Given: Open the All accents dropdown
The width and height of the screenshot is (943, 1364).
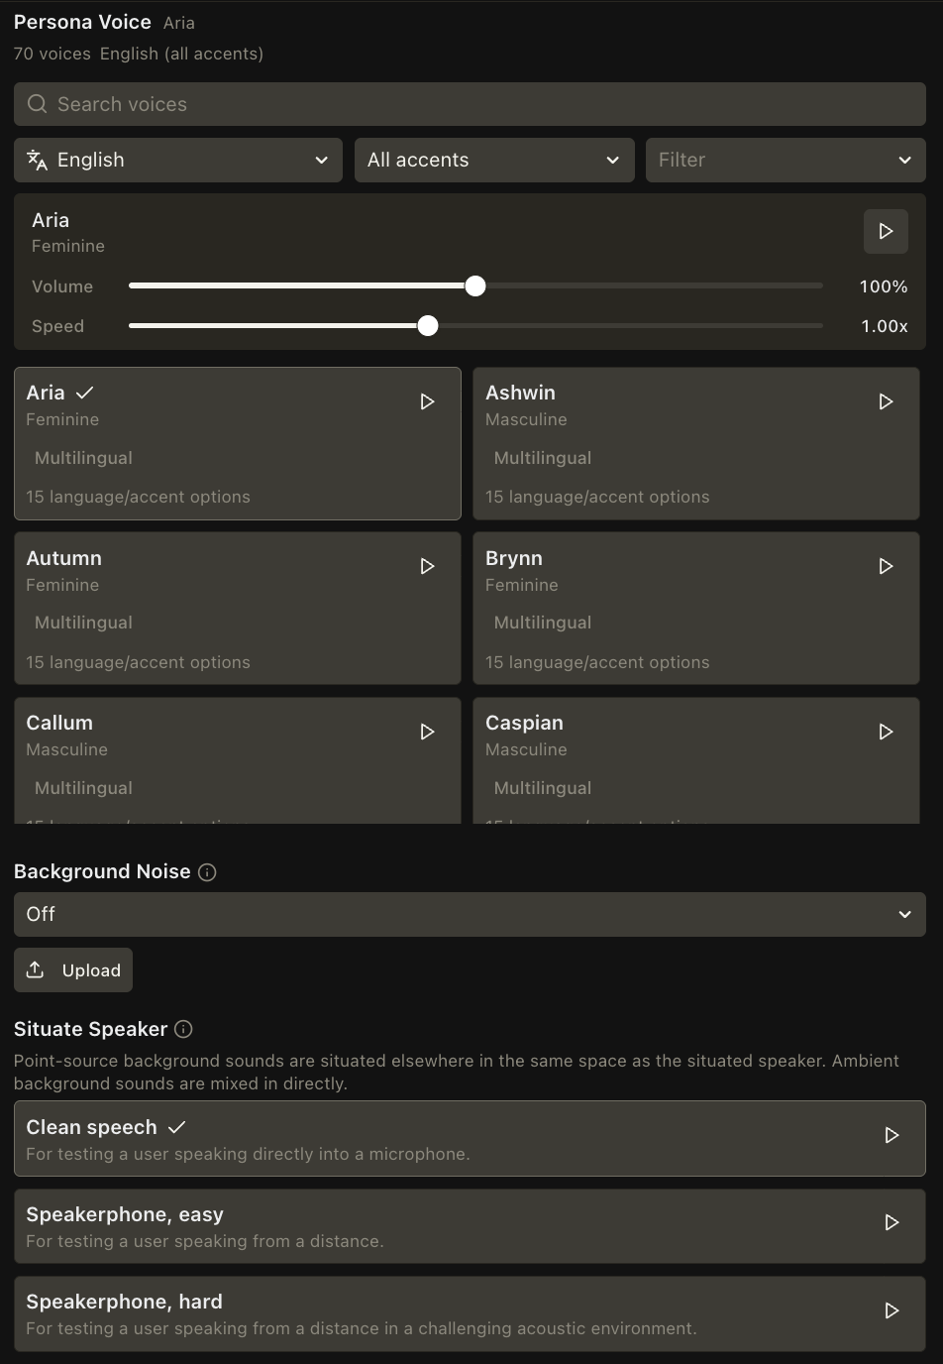Looking at the screenshot, I should point(494,160).
